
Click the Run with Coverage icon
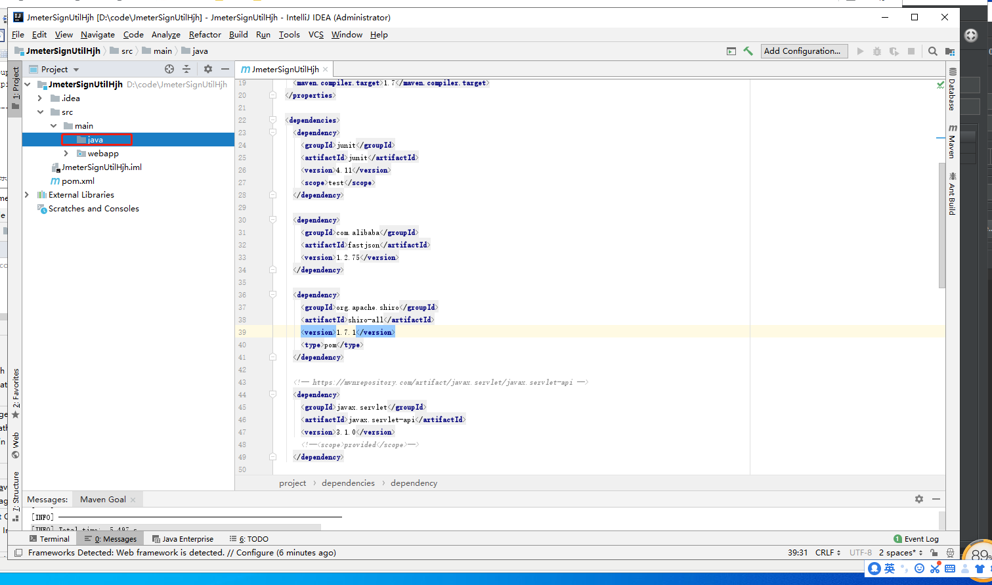894,51
